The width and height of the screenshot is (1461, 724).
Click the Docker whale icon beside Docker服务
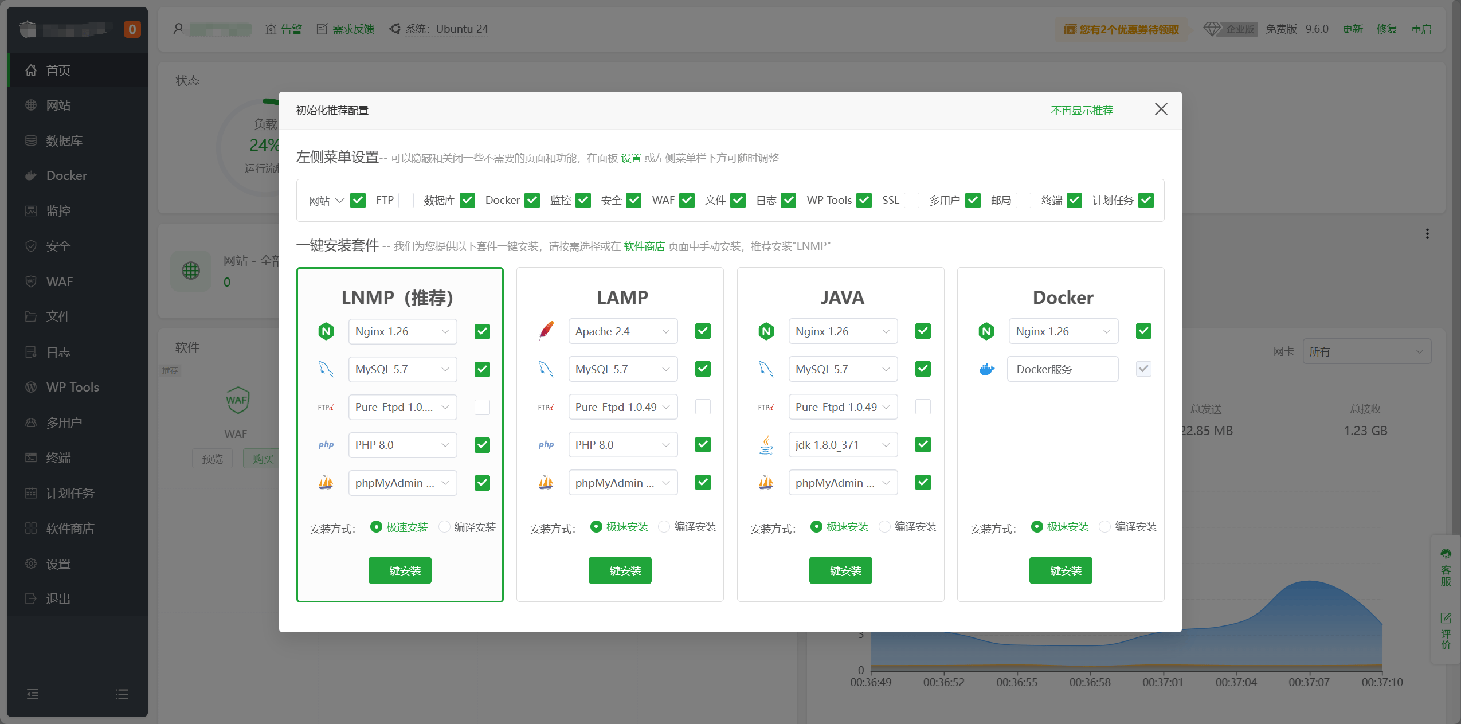click(x=986, y=369)
